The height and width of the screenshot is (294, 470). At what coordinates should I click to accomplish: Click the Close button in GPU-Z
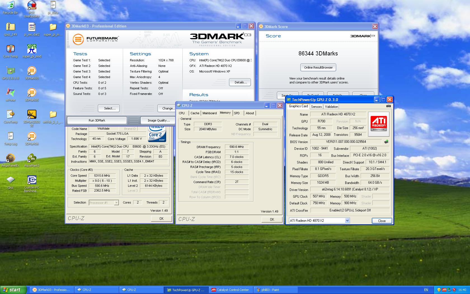(x=382, y=221)
